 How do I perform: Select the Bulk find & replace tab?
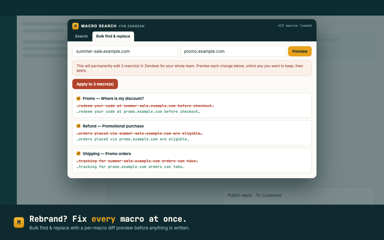point(113,36)
